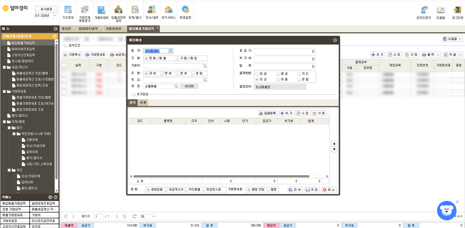This screenshot has height=228, width=465.
Task: Click the 일괄등록 button in 품목 grid
Action: pos(268,113)
